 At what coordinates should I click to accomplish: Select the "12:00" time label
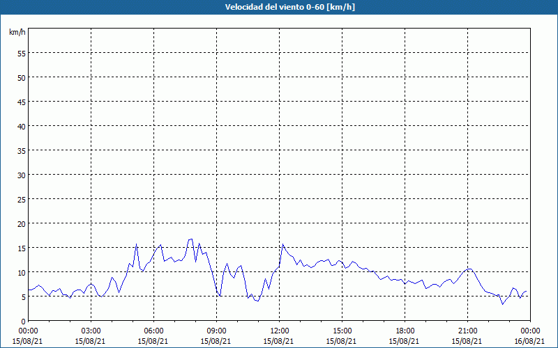(280, 331)
